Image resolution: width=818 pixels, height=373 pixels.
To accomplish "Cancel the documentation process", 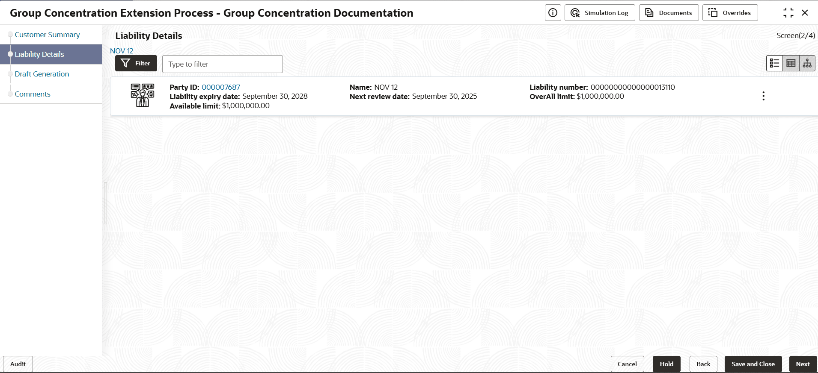I will tap(627, 364).
